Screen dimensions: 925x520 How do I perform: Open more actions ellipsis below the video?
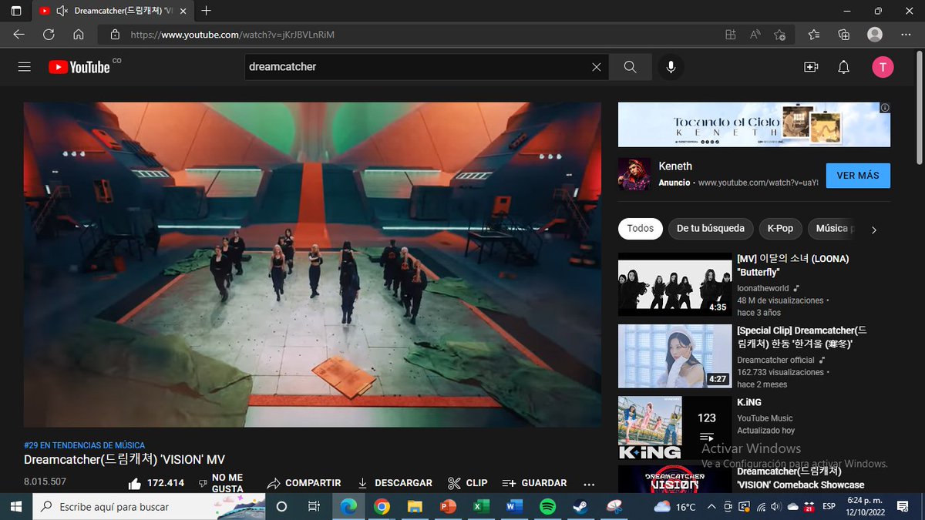(590, 484)
